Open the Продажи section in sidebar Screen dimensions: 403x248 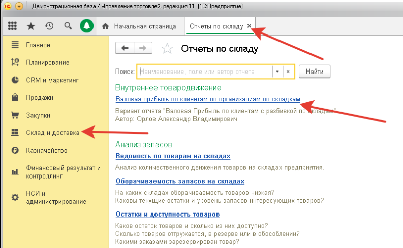[x=40, y=97]
